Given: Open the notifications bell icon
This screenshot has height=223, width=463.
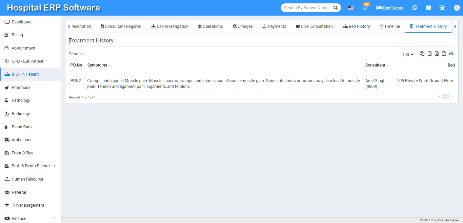Looking at the screenshot, I should pyautogui.click(x=365, y=8).
